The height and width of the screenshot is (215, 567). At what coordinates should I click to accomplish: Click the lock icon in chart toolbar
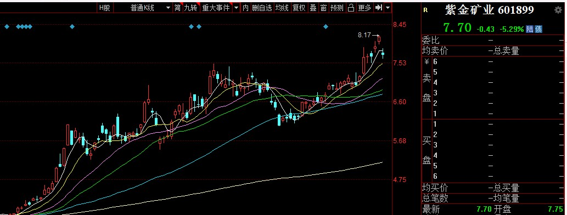[350, 8]
